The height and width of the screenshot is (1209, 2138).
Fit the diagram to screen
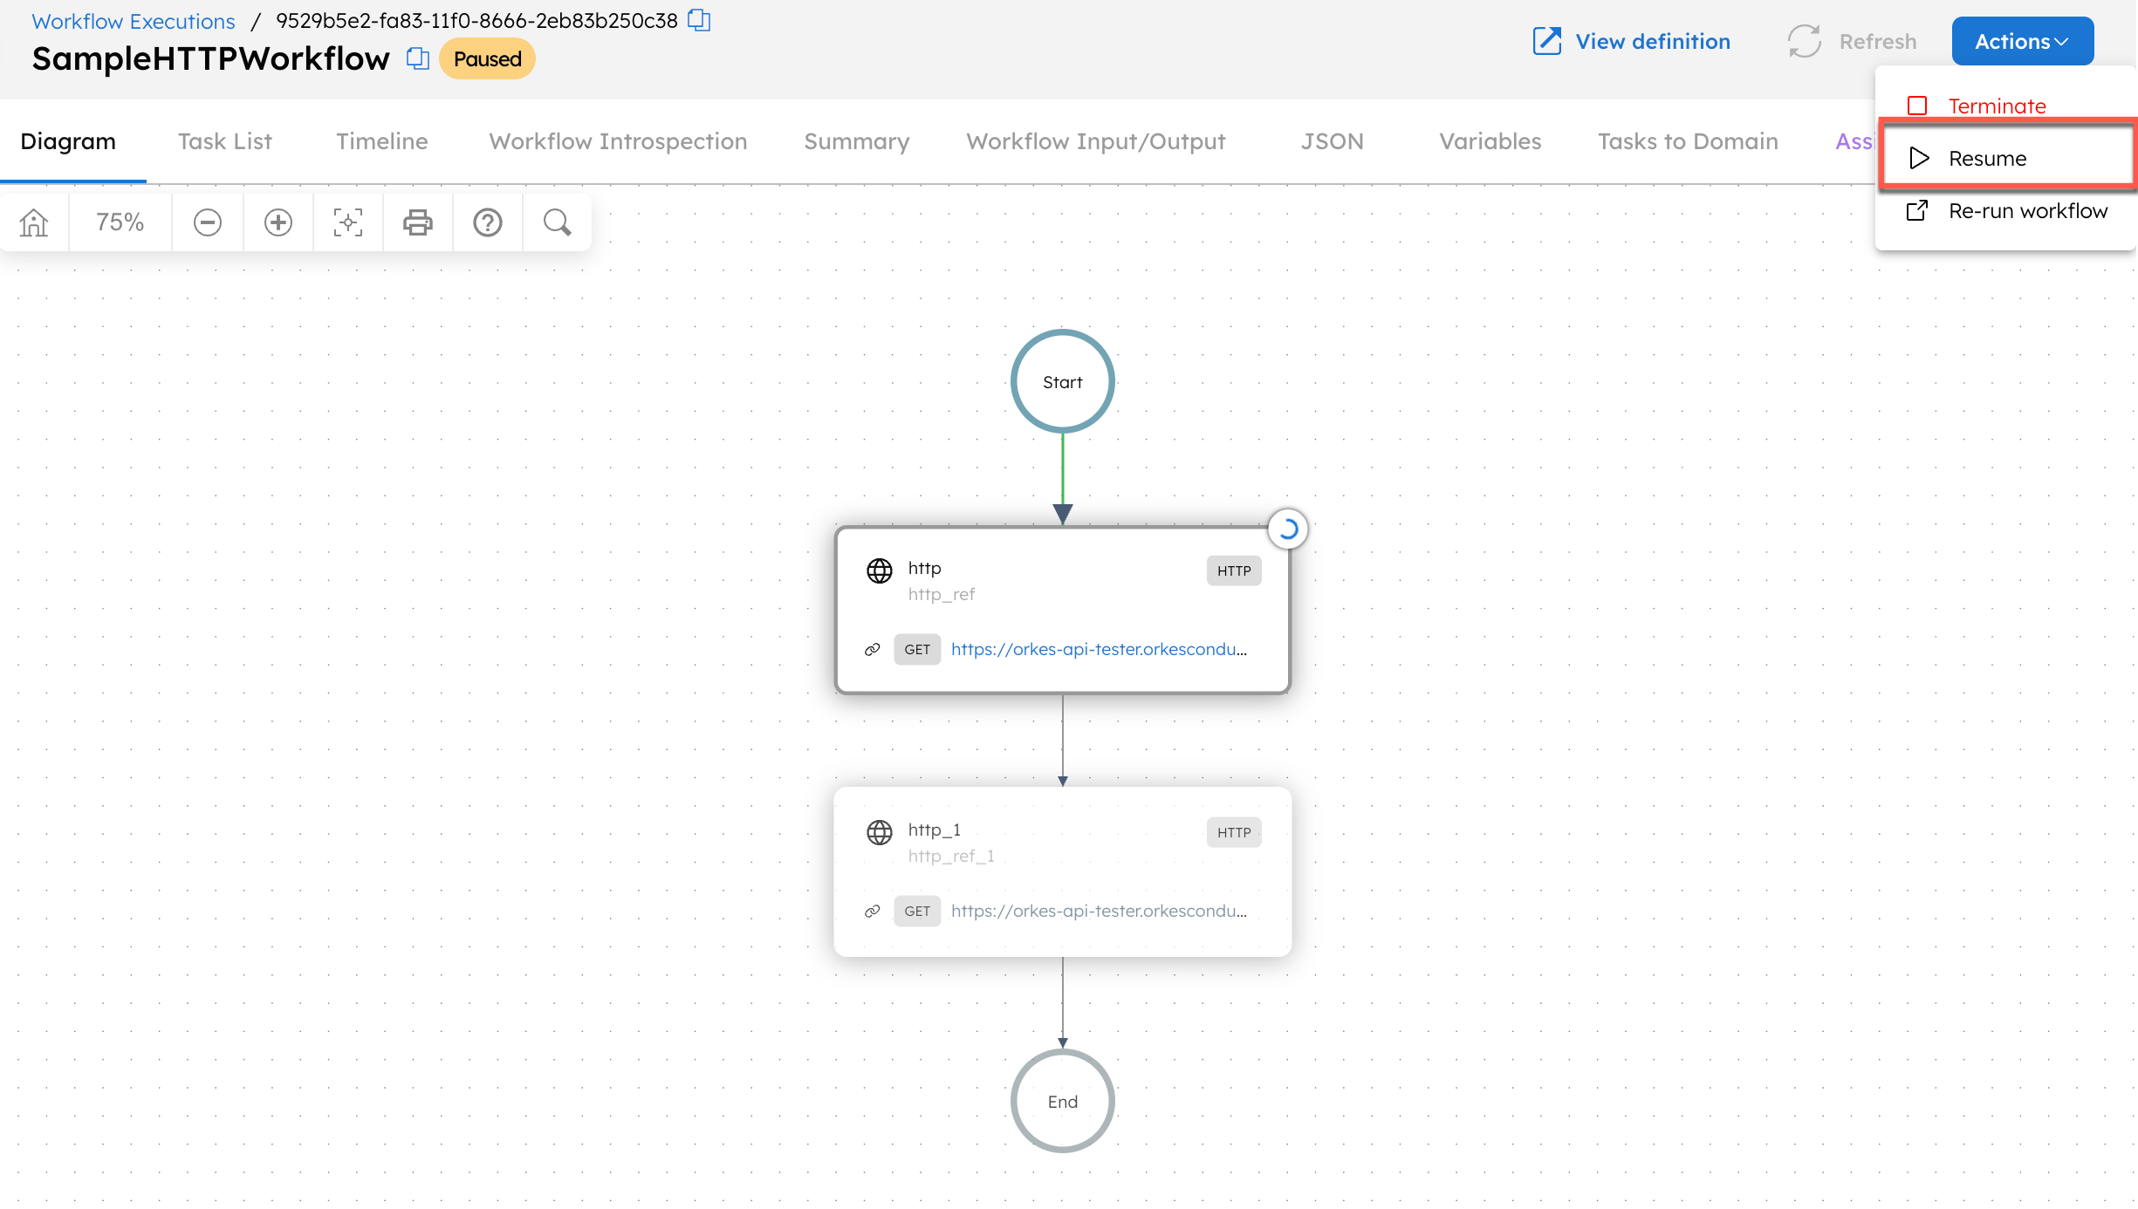coord(347,222)
